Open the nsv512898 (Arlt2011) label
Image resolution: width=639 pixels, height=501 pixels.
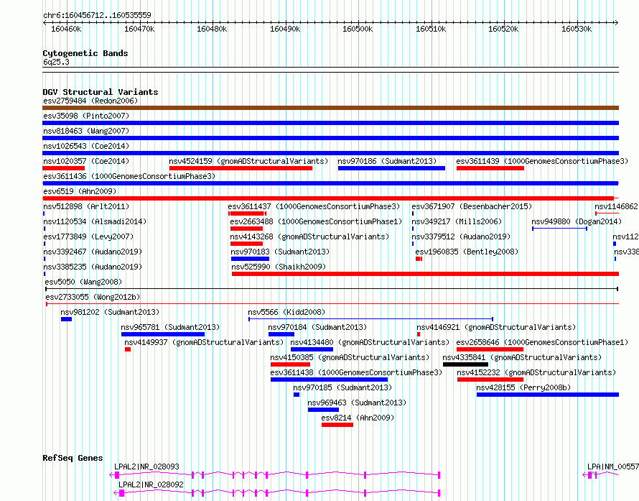[86, 206]
